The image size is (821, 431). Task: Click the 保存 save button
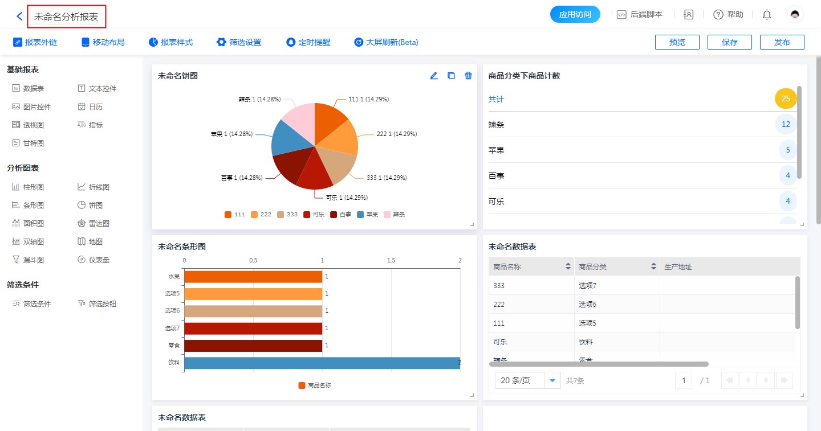tap(729, 42)
